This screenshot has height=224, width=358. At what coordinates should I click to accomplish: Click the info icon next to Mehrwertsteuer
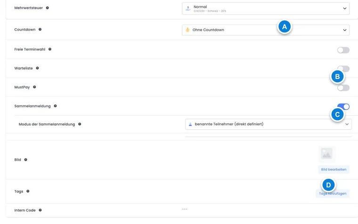(x=47, y=8)
